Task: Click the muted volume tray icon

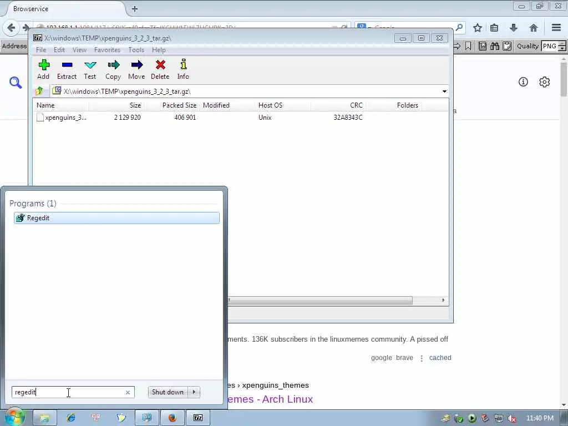Action: 512,418
